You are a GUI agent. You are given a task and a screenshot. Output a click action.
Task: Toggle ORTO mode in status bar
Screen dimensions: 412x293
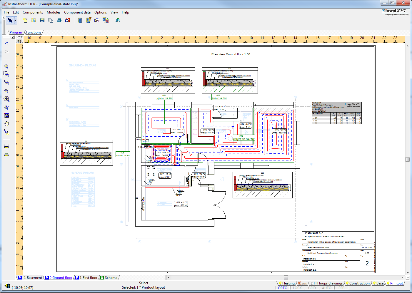pos(283,288)
